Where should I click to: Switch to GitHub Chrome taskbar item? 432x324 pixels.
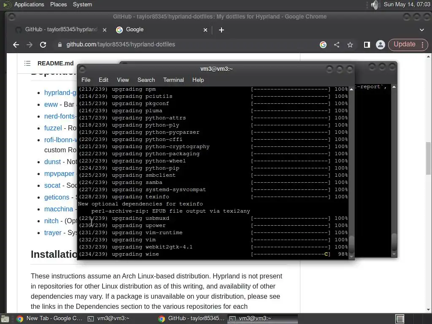point(192,319)
